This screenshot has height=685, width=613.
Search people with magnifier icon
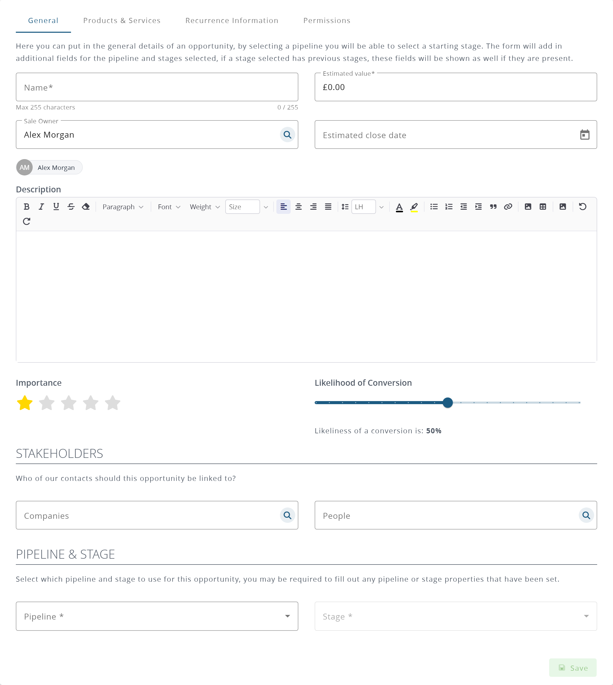[x=586, y=515]
